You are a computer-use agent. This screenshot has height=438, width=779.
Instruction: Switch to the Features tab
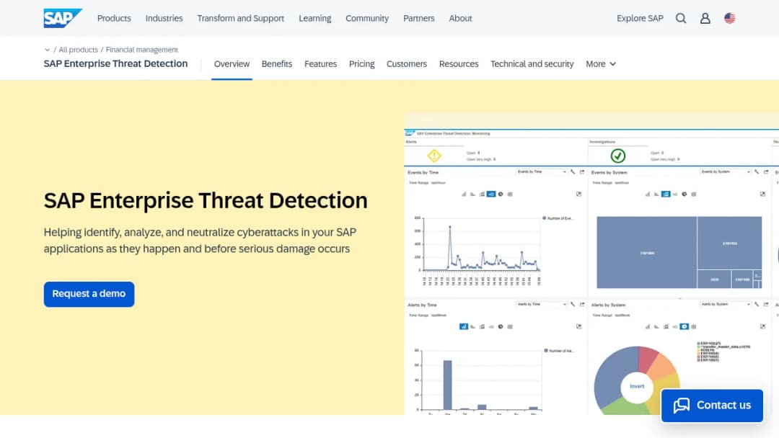pos(320,64)
